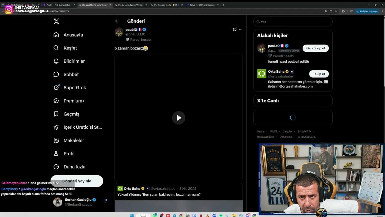The height and width of the screenshot is (217, 385).
Task: Switch to the Fokus by DHSE tab
Action: pyautogui.click(x=203, y=5)
